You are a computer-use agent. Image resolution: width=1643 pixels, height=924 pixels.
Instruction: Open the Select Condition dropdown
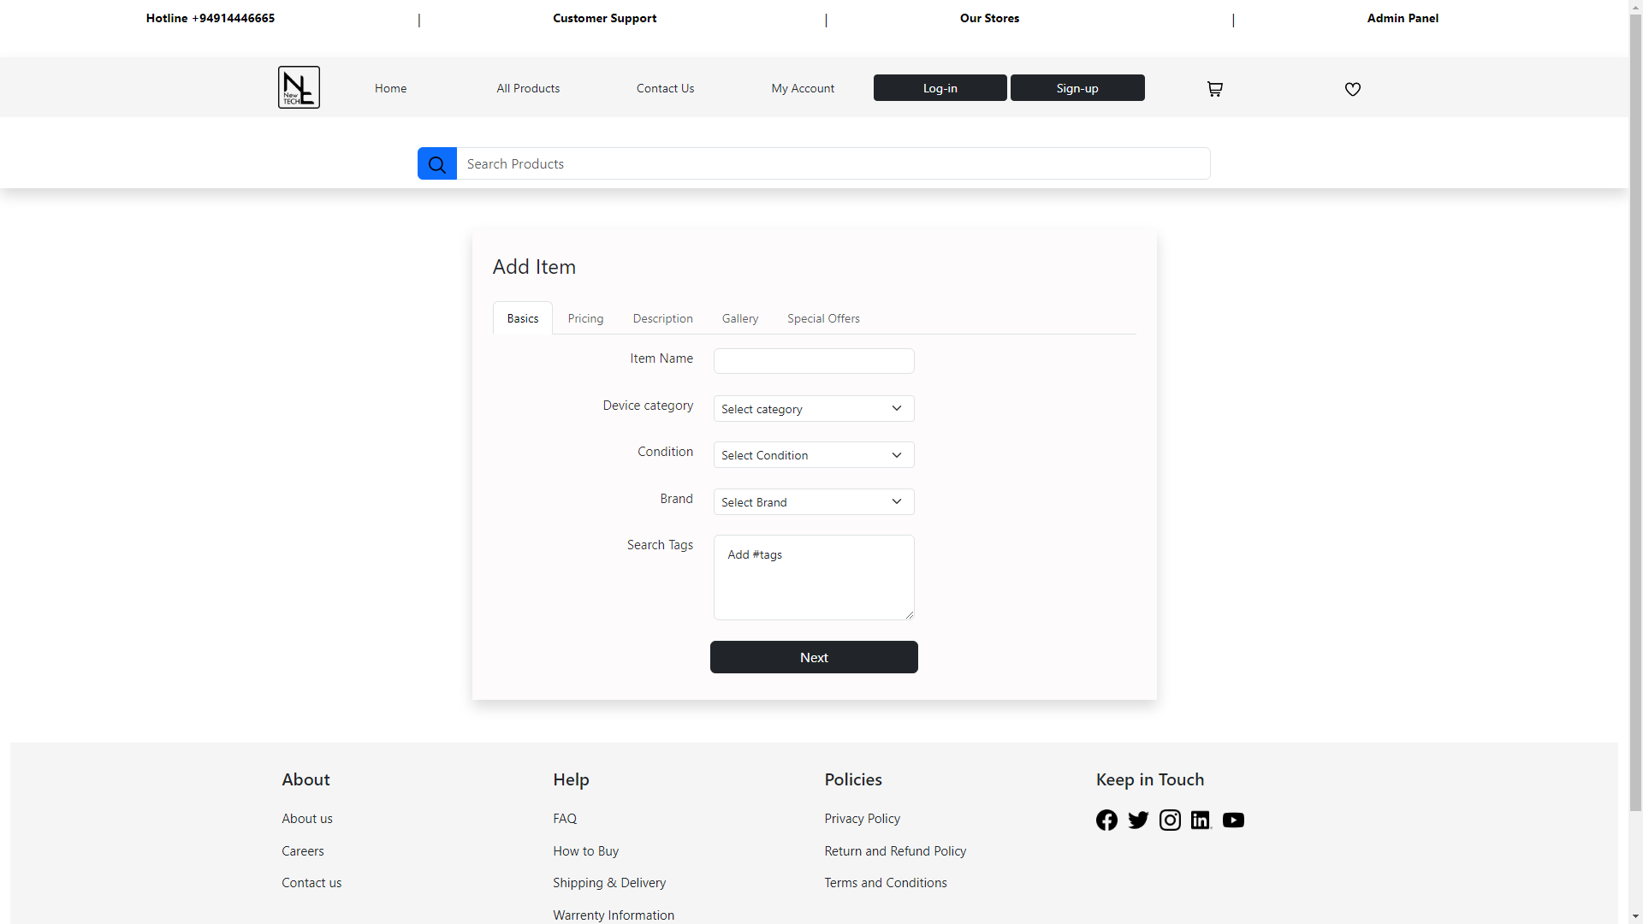(x=813, y=455)
